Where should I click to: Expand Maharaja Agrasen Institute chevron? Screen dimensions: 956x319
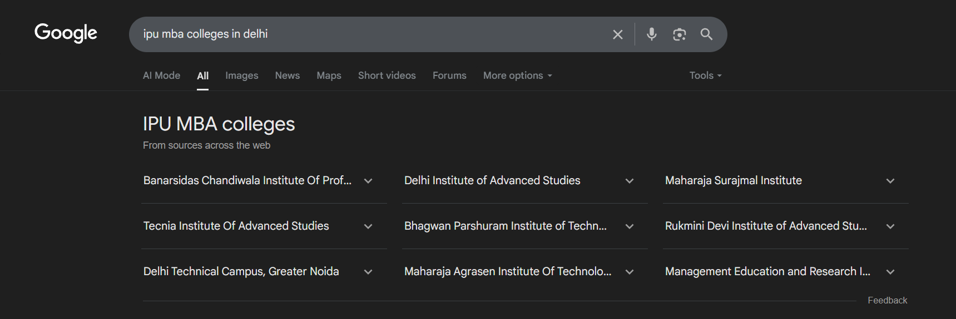630,272
